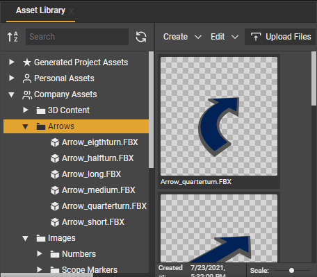Select the straight arrow thumbnail preview
Viewport: 317px width, 277px height.
(x=219, y=228)
